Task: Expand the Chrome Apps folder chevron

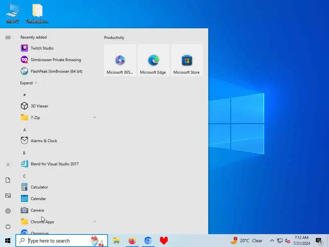Action: pos(94,222)
